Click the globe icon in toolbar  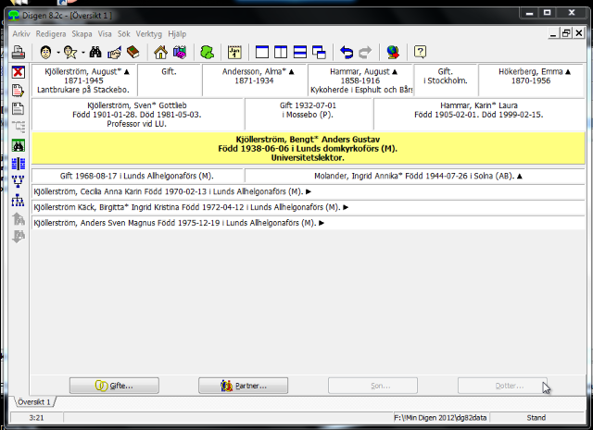click(392, 52)
